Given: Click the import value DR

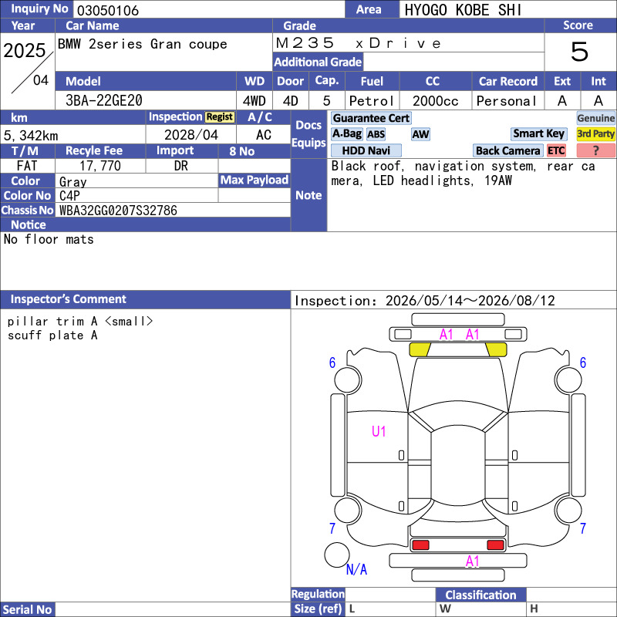Looking at the screenshot, I should 181,166.
